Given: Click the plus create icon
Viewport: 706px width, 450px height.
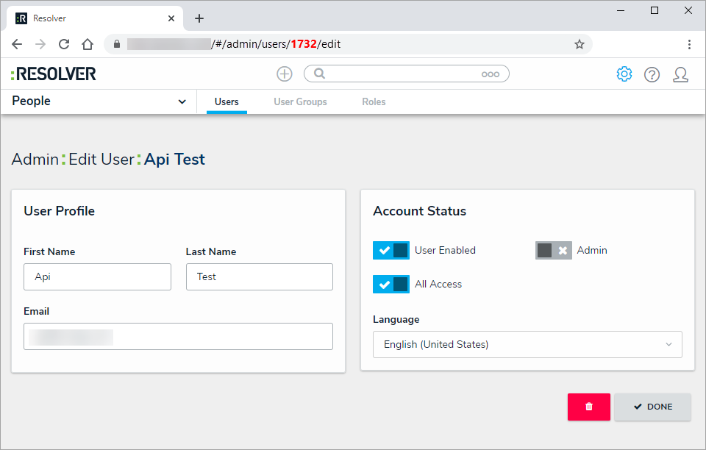Looking at the screenshot, I should pyautogui.click(x=285, y=74).
